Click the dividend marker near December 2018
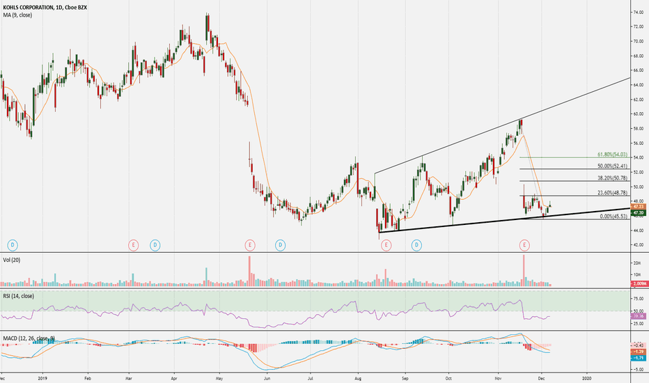Image resolution: width=649 pixels, height=383 pixels. point(13,245)
